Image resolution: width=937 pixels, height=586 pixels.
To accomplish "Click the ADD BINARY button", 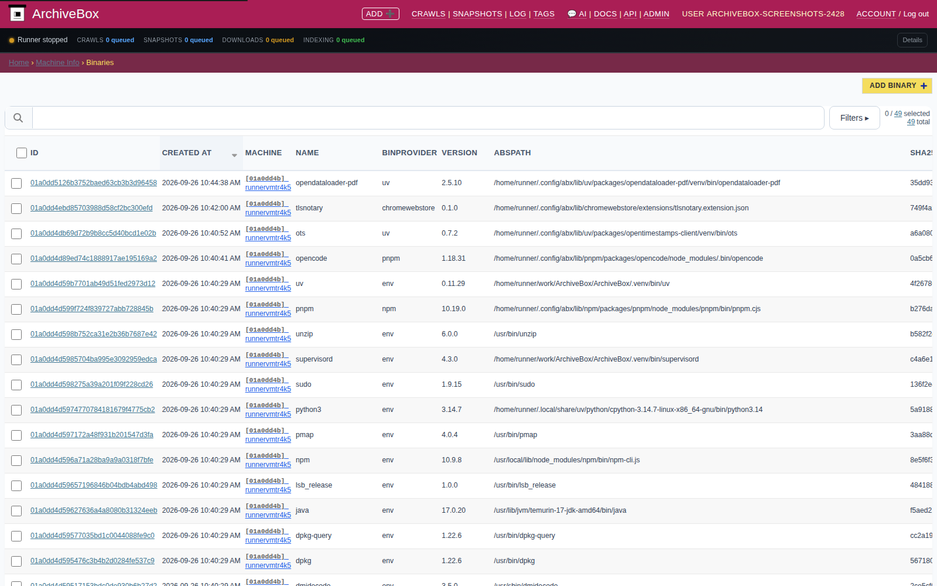I will (897, 86).
